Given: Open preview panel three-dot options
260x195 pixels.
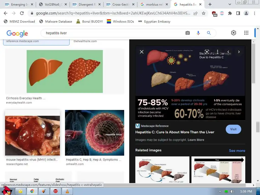Looking at the screenshot, I should point(218,52).
